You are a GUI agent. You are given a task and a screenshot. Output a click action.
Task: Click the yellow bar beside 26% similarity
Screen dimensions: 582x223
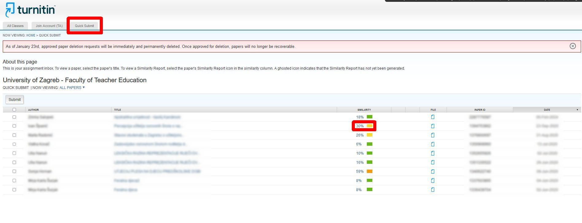tap(370, 135)
